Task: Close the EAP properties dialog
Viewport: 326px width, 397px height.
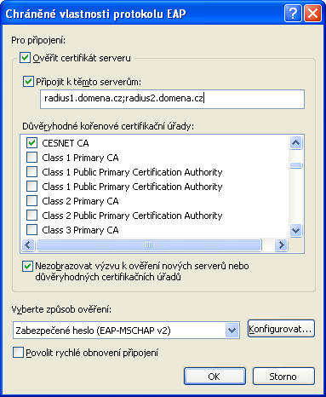Action: point(312,14)
